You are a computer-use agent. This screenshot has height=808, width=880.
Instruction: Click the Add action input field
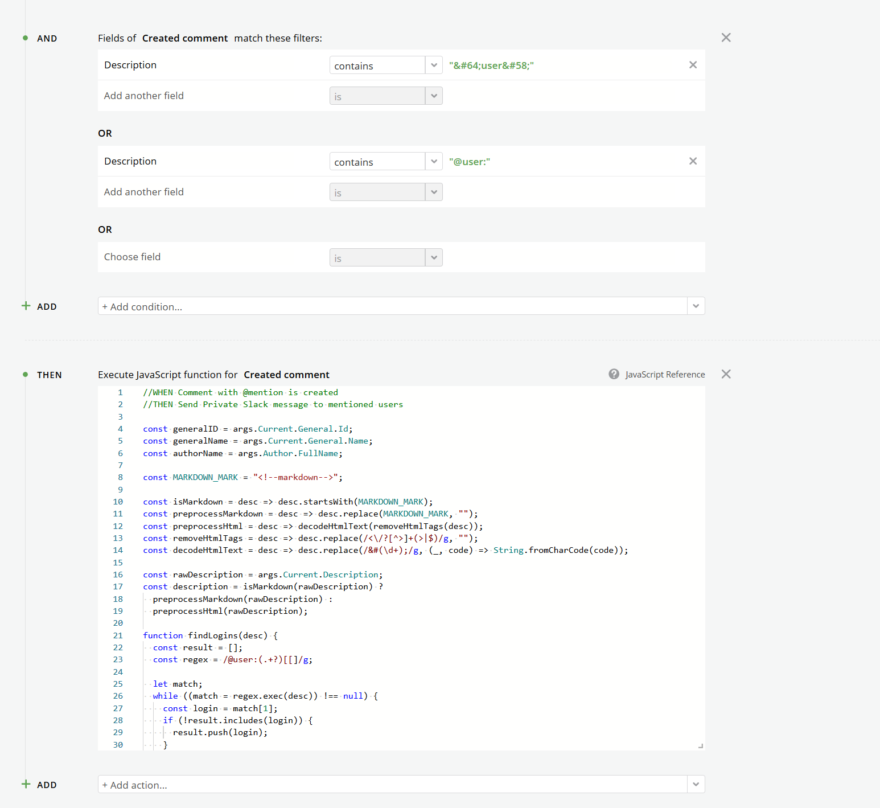(392, 784)
